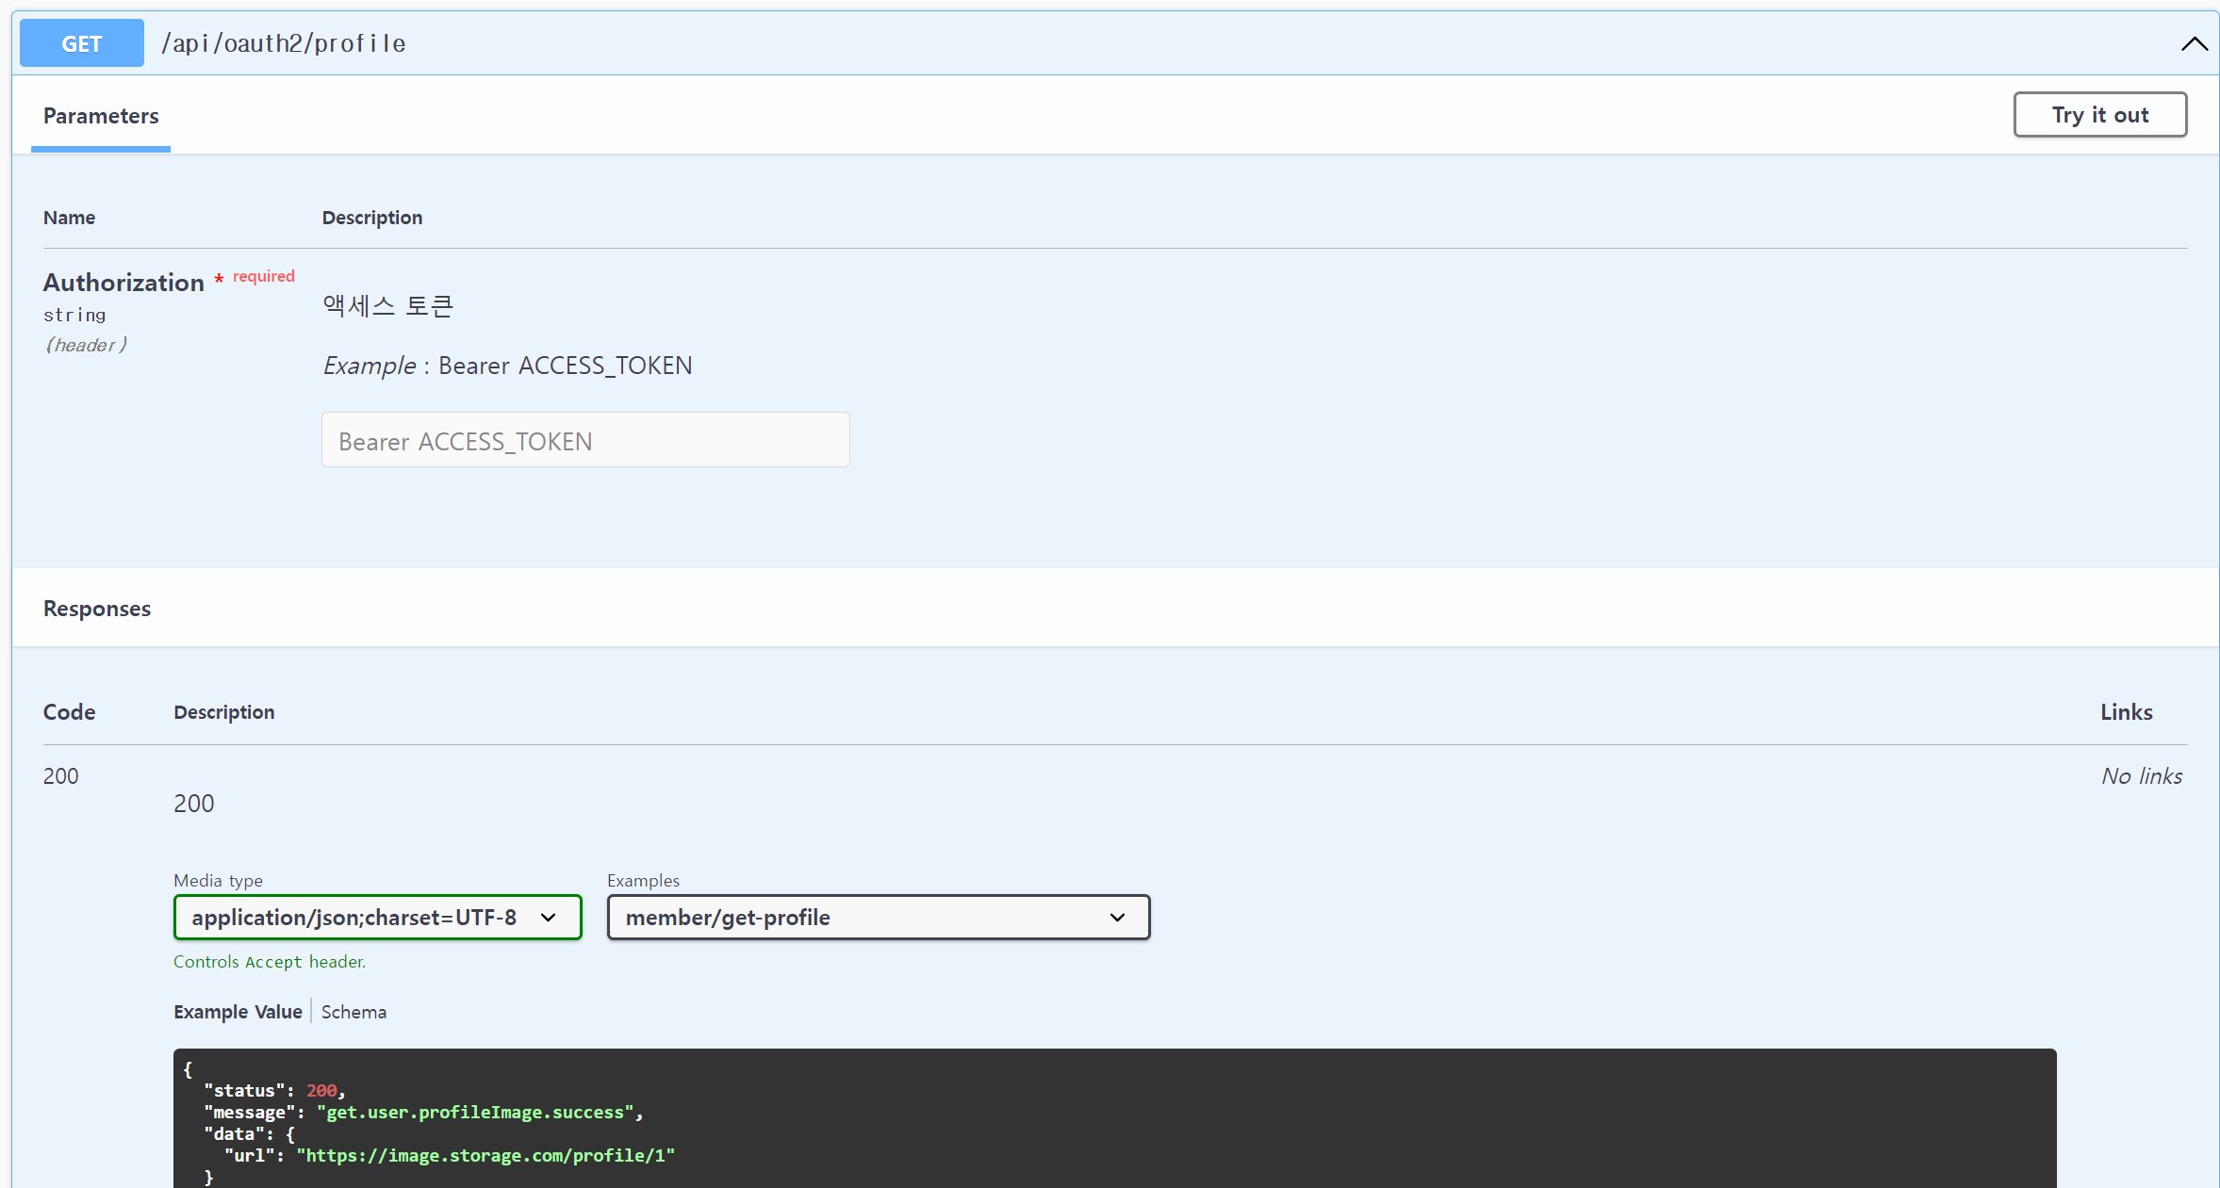Click the profile image URL in JSON
This screenshot has width=2220, height=1188.
[485, 1155]
